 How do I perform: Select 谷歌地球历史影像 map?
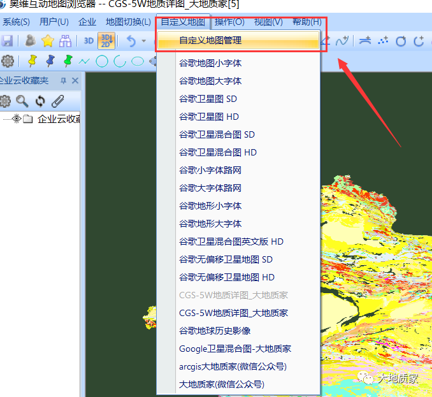pyautogui.click(x=238, y=331)
